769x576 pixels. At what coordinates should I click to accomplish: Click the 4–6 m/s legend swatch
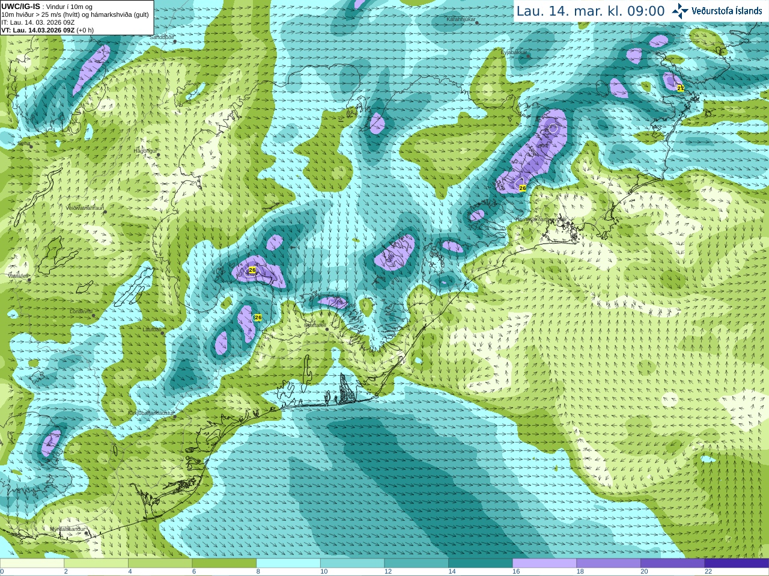[160, 563]
